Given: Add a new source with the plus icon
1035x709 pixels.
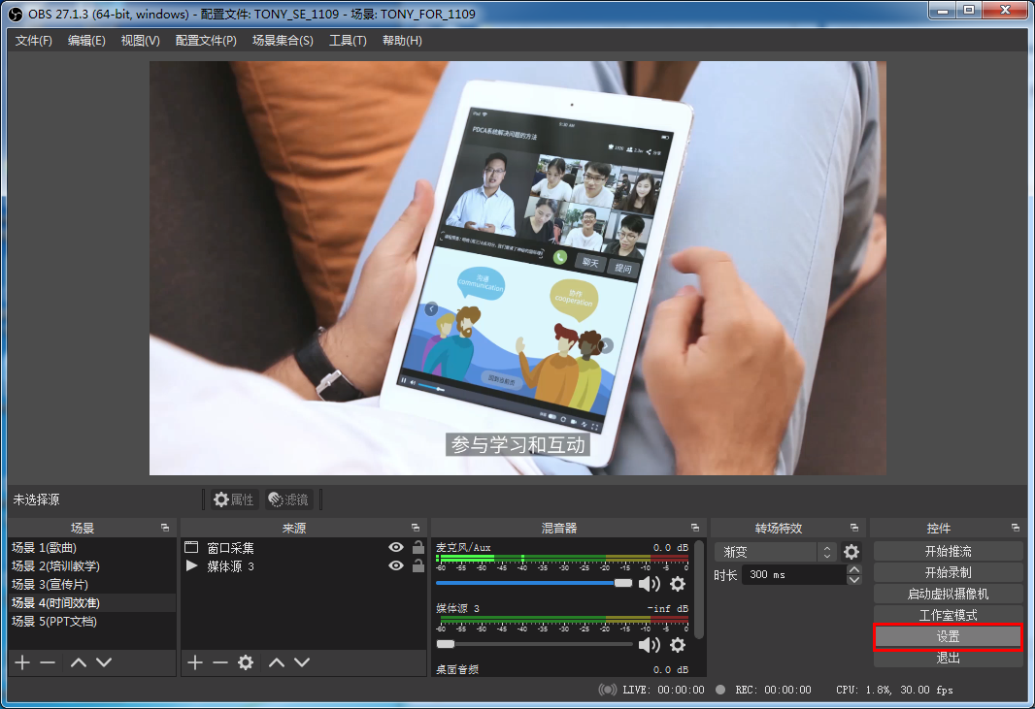Looking at the screenshot, I should [x=194, y=662].
